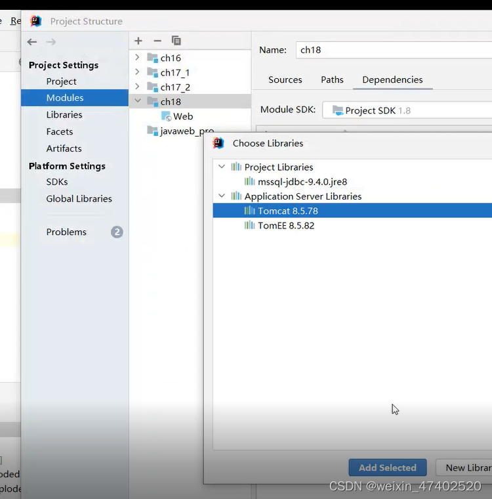The image size is (492, 499).
Task: Click Application Server Libraries group icon
Action: pyautogui.click(x=236, y=196)
